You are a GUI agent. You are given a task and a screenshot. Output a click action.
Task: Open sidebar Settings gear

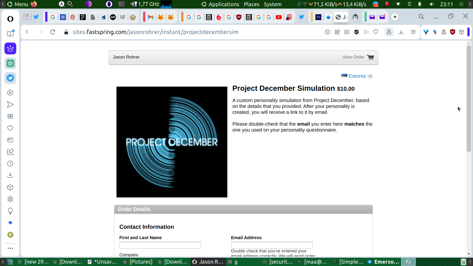[10, 199]
